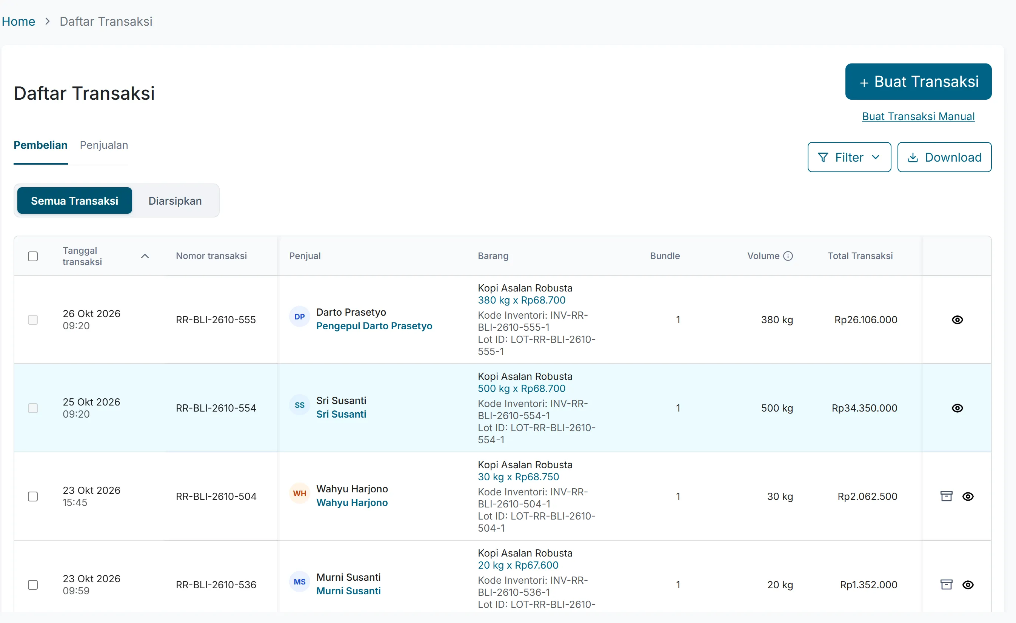Image resolution: width=1016 pixels, height=623 pixels.
Task: Sort by Tanggal transaksi using arrow
Action: tap(145, 256)
